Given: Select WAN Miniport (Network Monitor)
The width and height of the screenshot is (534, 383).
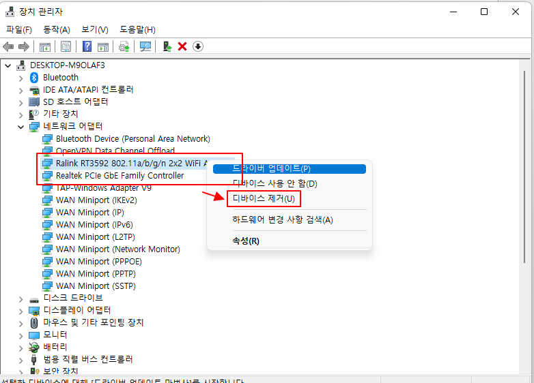Looking at the screenshot, I should pos(118,249).
